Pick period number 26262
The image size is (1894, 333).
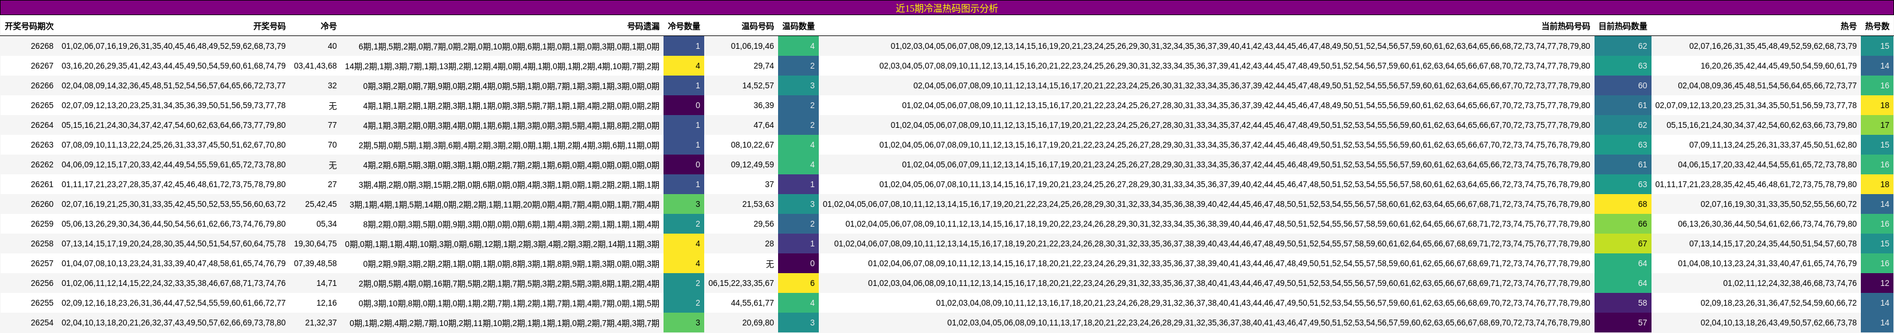(42, 164)
